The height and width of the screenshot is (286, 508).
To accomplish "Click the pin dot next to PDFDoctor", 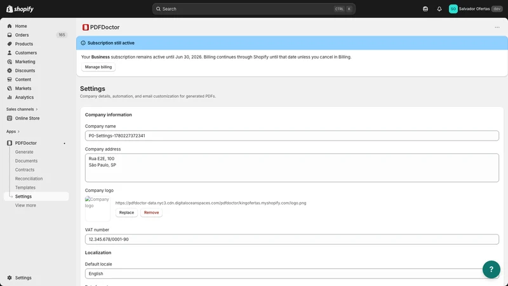I will click(x=65, y=144).
